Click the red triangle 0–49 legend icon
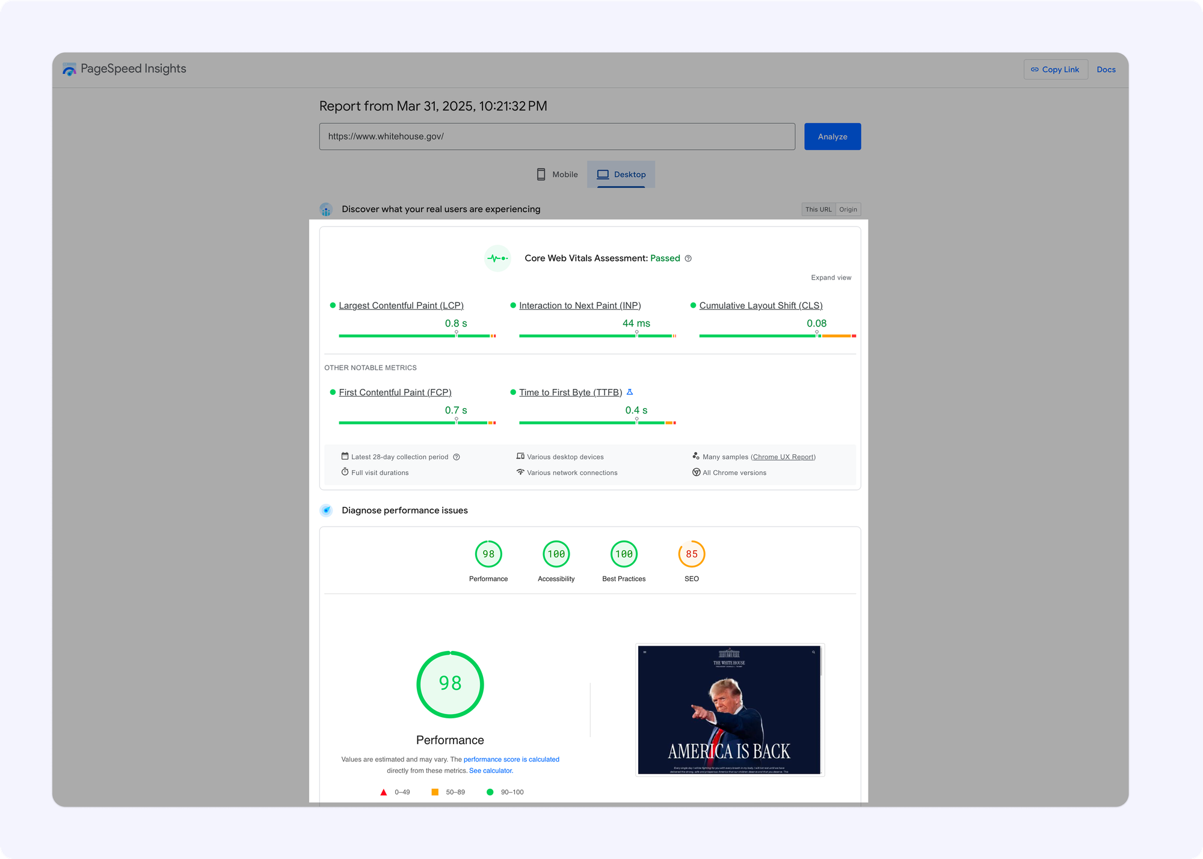 (384, 792)
